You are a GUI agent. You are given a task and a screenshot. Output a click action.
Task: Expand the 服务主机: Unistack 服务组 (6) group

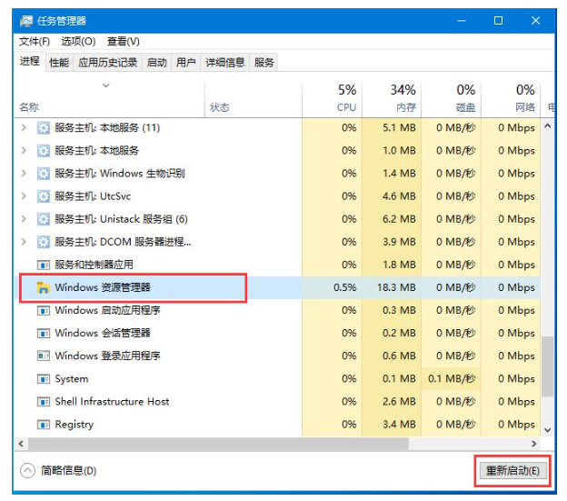pos(25,219)
